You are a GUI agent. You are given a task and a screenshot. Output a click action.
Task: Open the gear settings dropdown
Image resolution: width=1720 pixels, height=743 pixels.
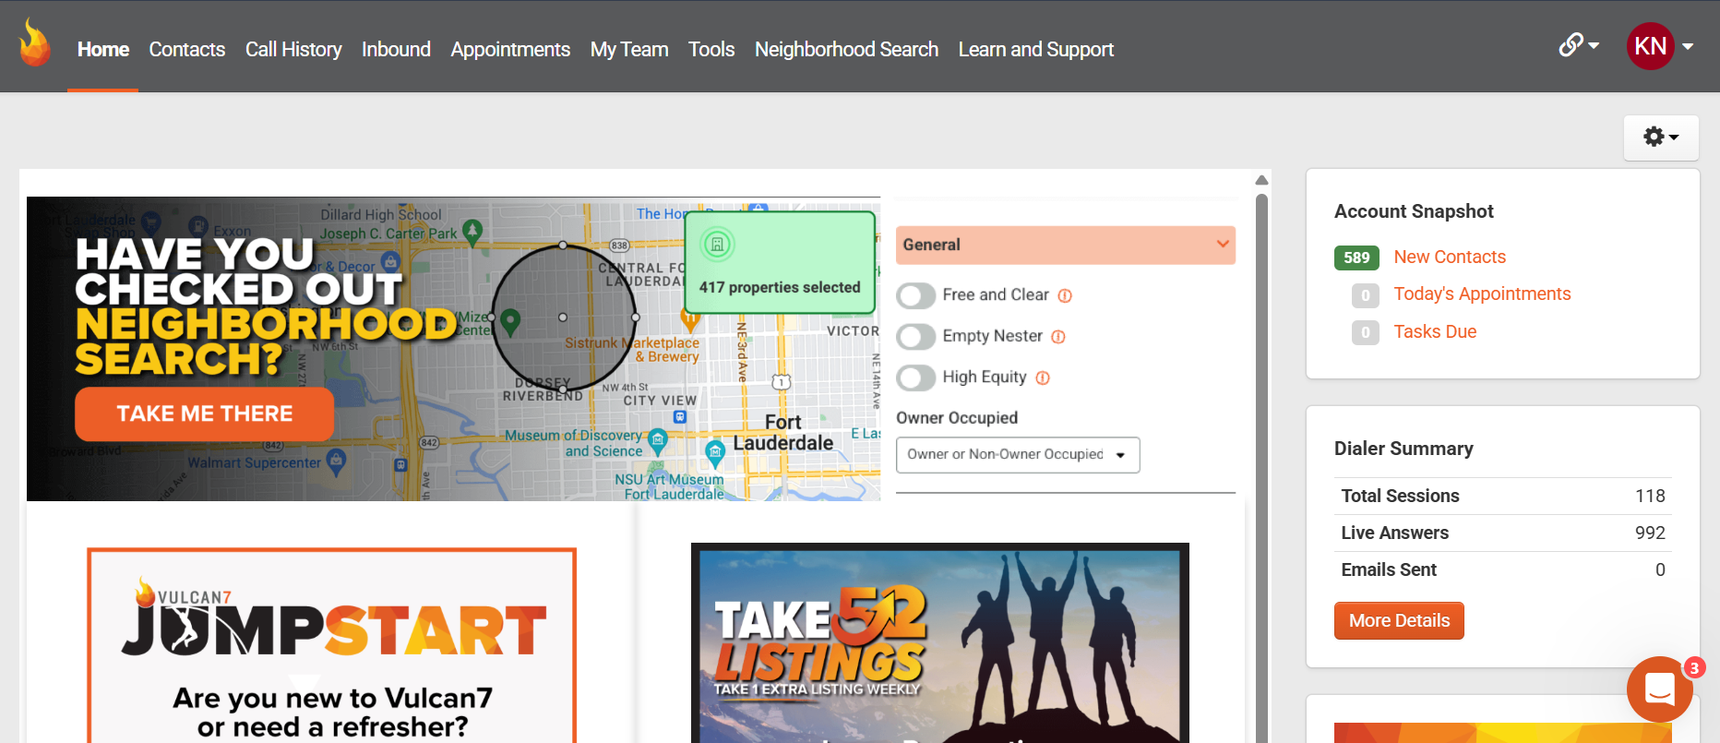[1661, 138]
